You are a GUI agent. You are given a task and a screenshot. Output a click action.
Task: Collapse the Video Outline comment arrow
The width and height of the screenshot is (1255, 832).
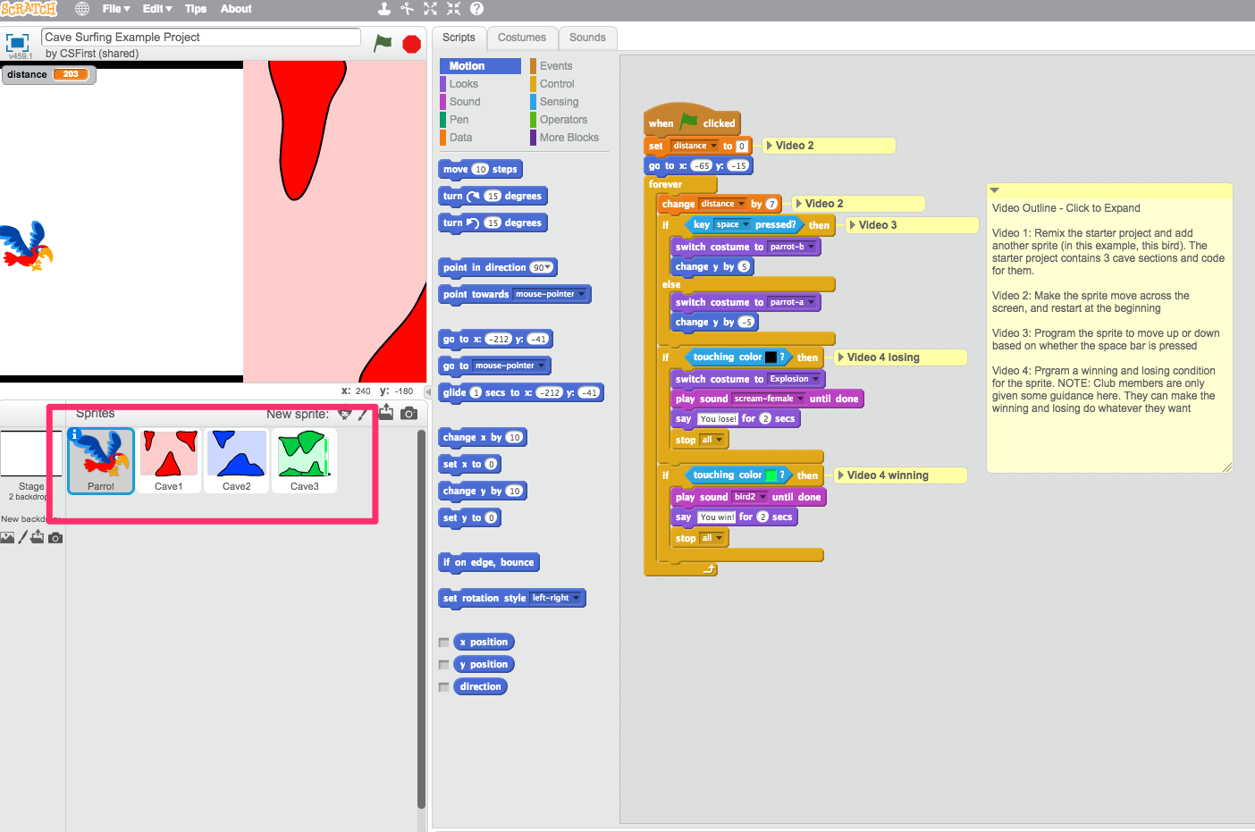click(x=994, y=190)
